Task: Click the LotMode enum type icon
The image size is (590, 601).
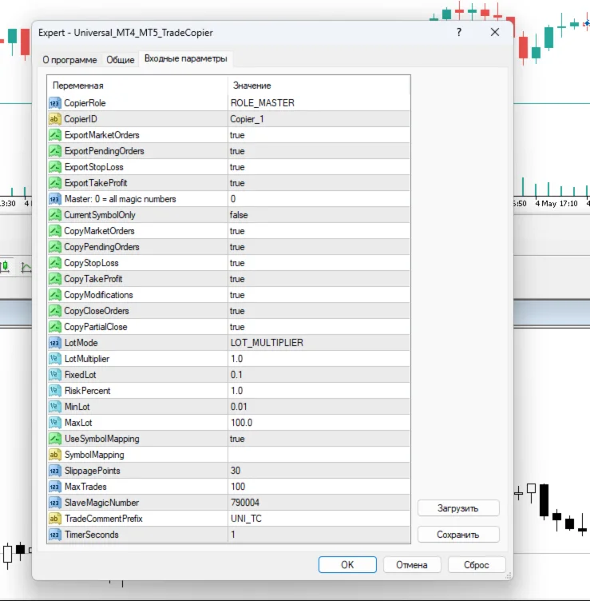Action: [55, 343]
